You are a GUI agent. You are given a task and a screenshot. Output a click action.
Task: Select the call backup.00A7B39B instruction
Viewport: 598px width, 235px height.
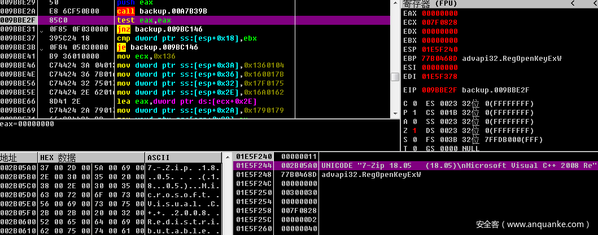pyautogui.click(x=162, y=11)
